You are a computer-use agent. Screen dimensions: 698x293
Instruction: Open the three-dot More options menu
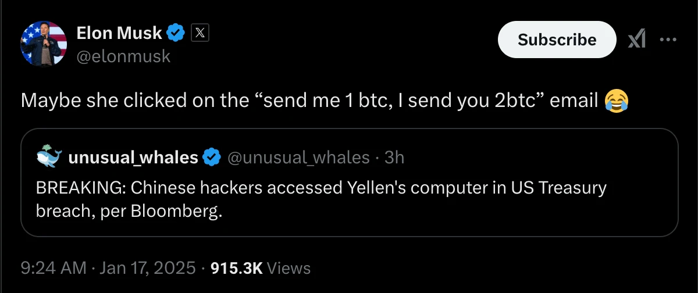click(668, 40)
